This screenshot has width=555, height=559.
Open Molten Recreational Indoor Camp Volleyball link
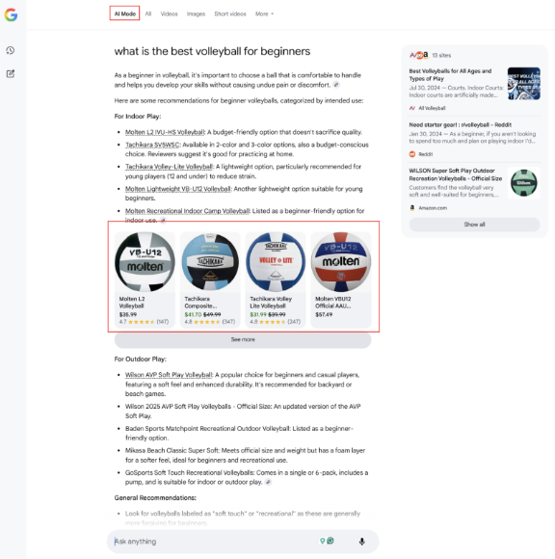pos(187,211)
